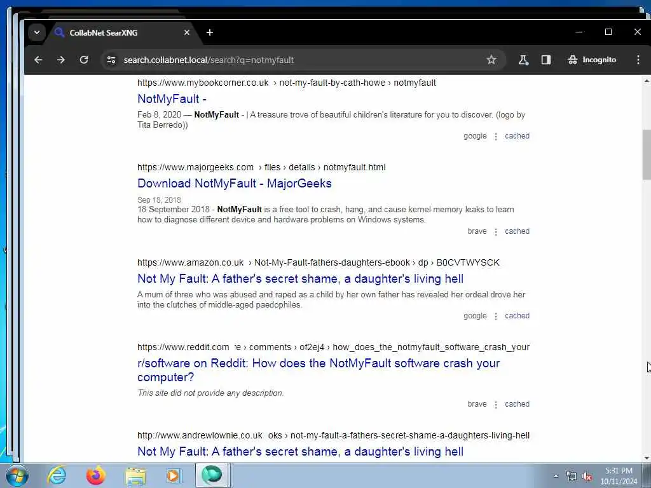Click the Sep 18, 2018 date text
The width and height of the screenshot is (651, 488).
pos(159,200)
